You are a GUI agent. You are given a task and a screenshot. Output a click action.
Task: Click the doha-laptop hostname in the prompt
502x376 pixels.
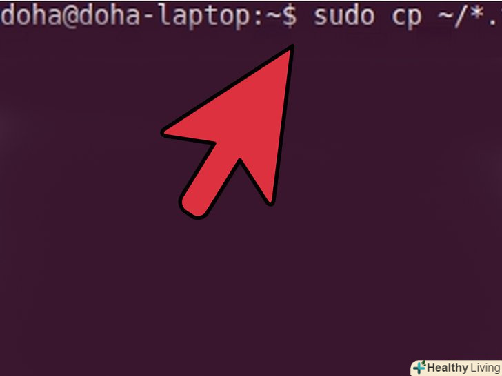[166, 16]
